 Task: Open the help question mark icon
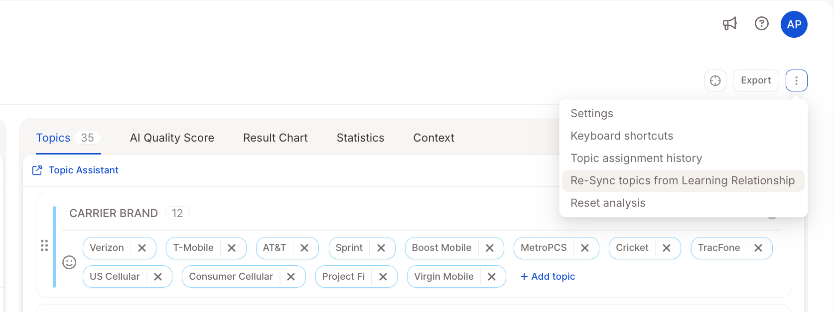[x=762, y=23]
